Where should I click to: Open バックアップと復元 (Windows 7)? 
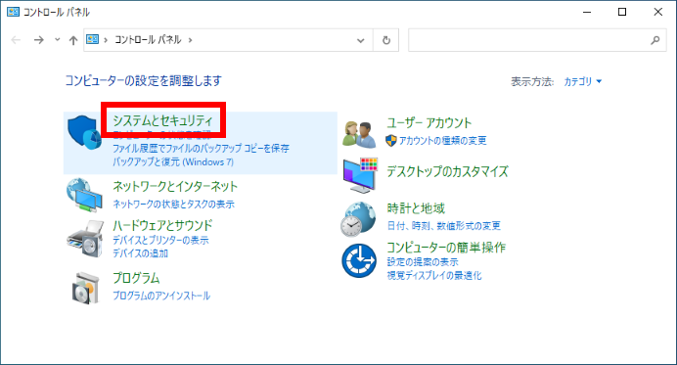pos(173,162)
